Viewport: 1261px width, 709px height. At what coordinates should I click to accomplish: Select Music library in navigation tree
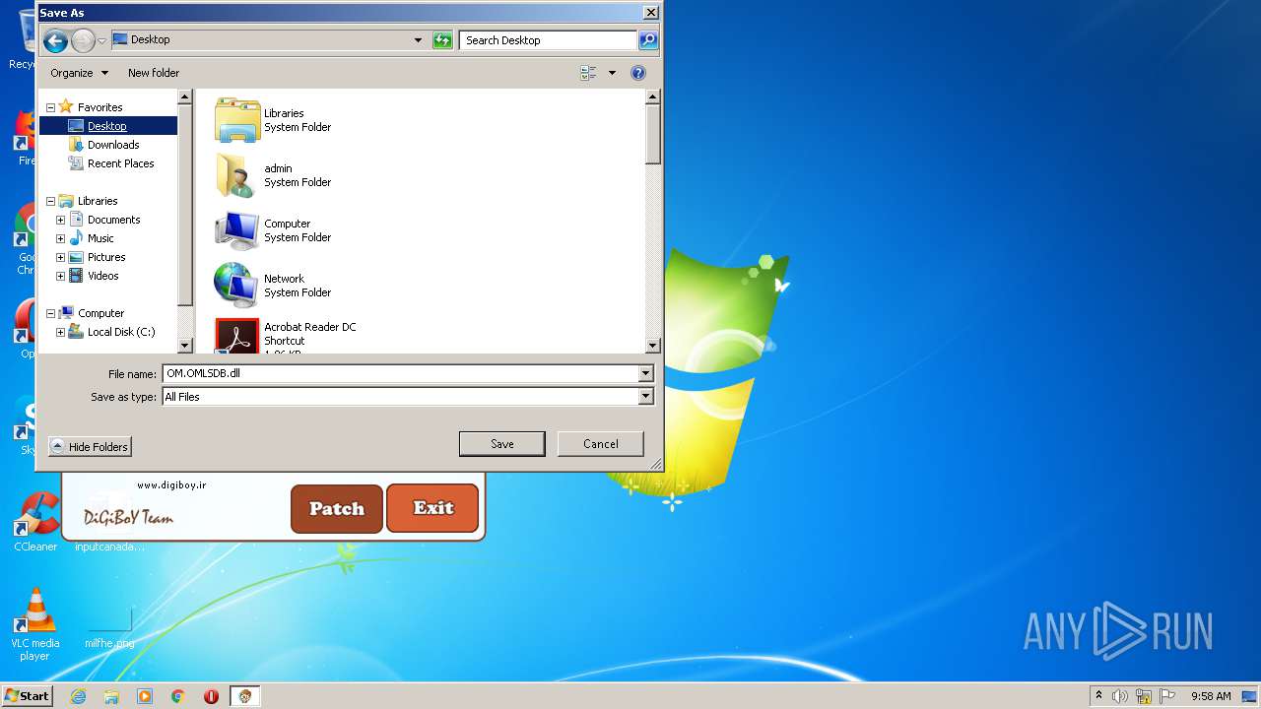(x=100, y=238)
